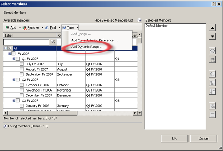The height and width of the screenshot is (151, 223).
Task: Close the Select Members dialog
Action: click(x=219, y=4)
